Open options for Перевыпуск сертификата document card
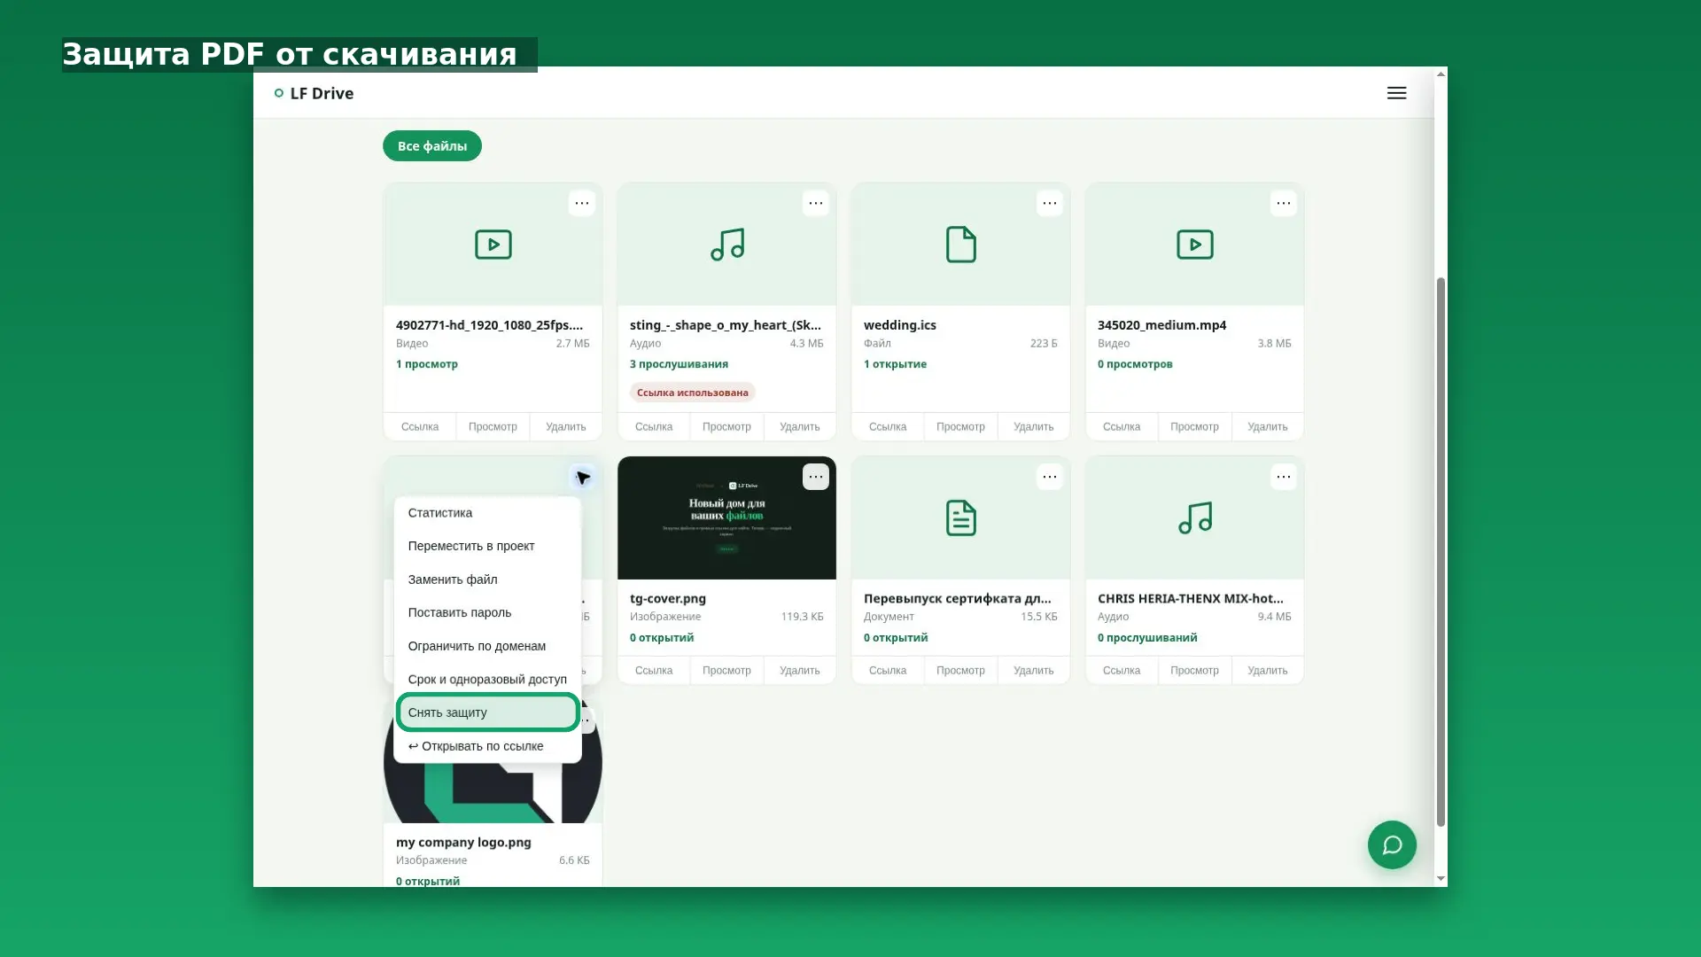The image size is (1701, 957). click(x=1050, y=477)
